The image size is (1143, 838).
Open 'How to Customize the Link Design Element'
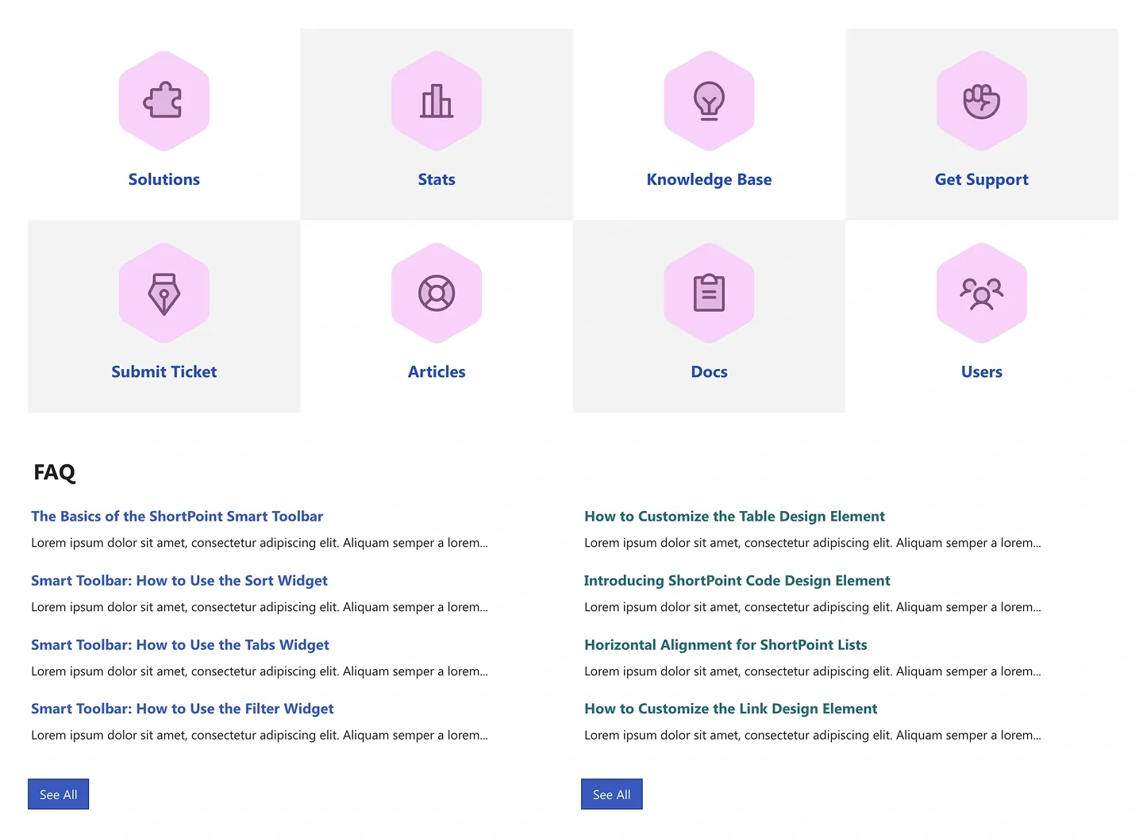[731, 709]
